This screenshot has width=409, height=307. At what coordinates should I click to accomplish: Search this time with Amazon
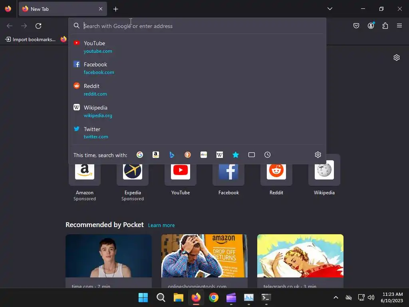(x=156, y=155)
